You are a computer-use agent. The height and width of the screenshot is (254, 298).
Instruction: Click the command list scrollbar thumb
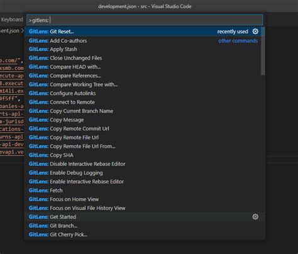tap(263, 51)
